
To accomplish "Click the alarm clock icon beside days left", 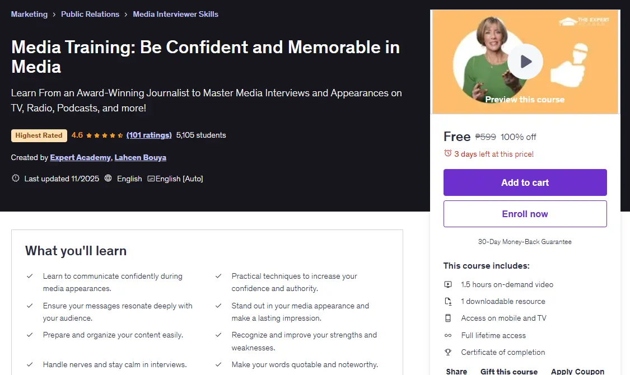I will click(447, 153).
